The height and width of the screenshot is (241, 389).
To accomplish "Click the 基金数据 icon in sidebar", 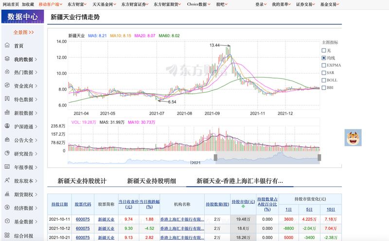I will click(7, 221).
